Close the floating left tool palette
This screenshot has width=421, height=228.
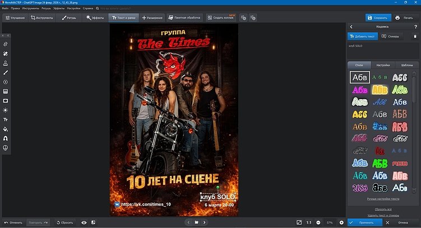[x=3, y=35]
